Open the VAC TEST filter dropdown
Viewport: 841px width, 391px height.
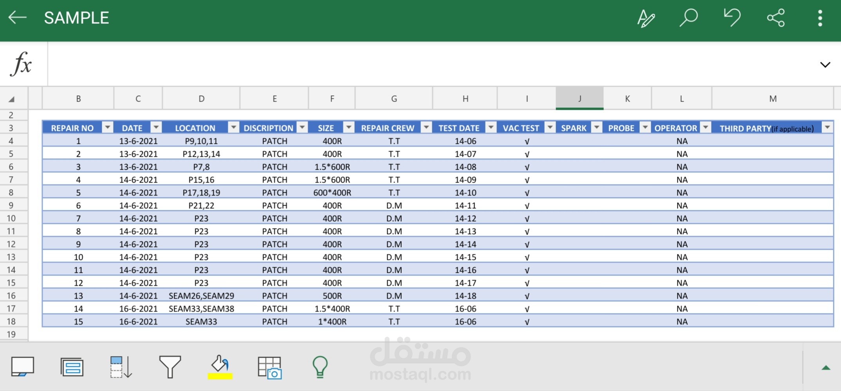point(550,127)
